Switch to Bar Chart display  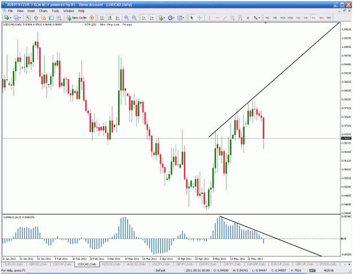coord(102,17)
